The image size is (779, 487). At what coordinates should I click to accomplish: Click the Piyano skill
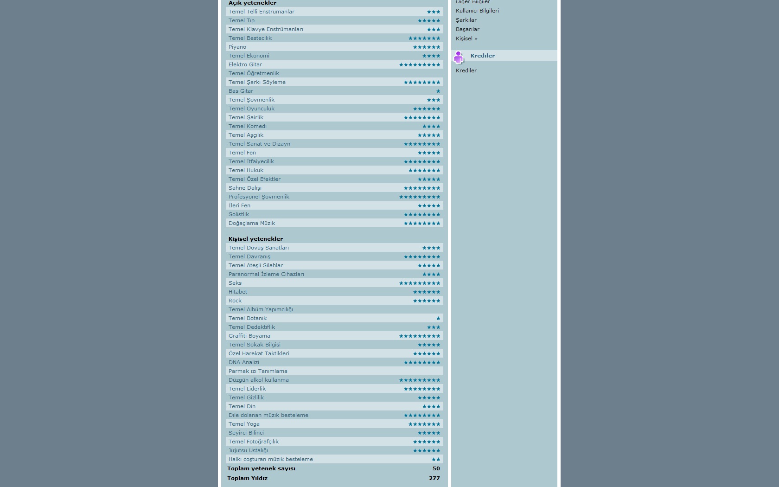pyautogui.click(x=237, y=47)
